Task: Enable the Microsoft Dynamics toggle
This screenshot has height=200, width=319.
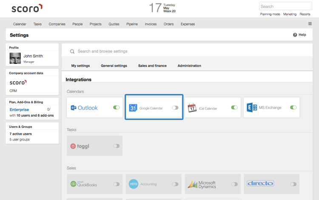Action: [x=234, y=184]
